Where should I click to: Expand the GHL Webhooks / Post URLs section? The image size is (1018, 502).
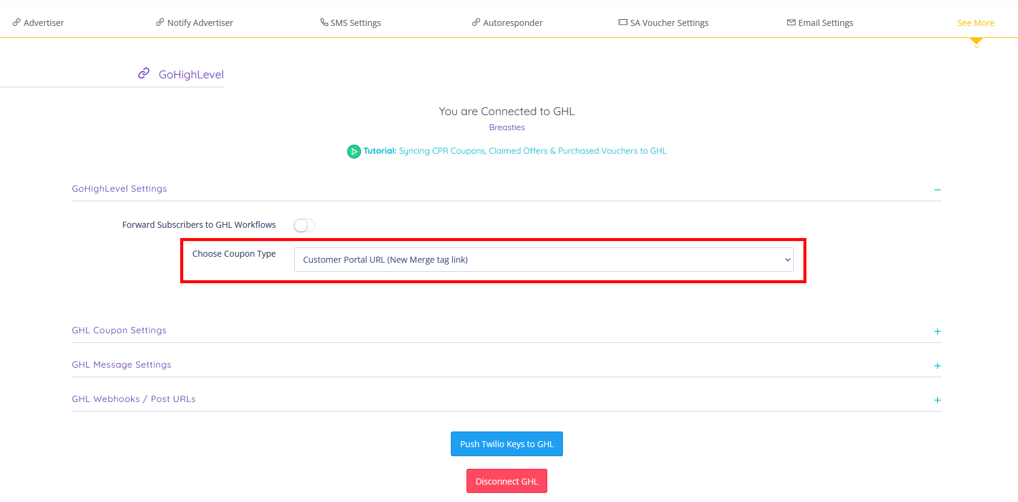[937, 400]
